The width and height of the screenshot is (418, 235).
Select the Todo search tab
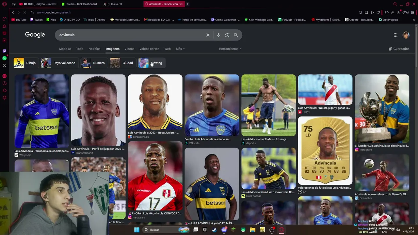click(80, 49)
